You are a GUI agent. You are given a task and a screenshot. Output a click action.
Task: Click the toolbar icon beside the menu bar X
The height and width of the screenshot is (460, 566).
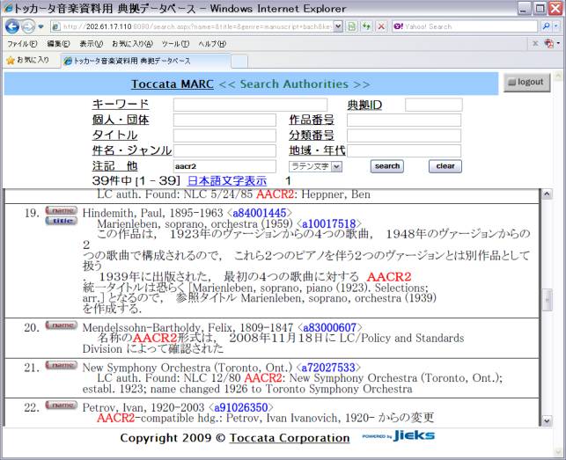[549, 44]
